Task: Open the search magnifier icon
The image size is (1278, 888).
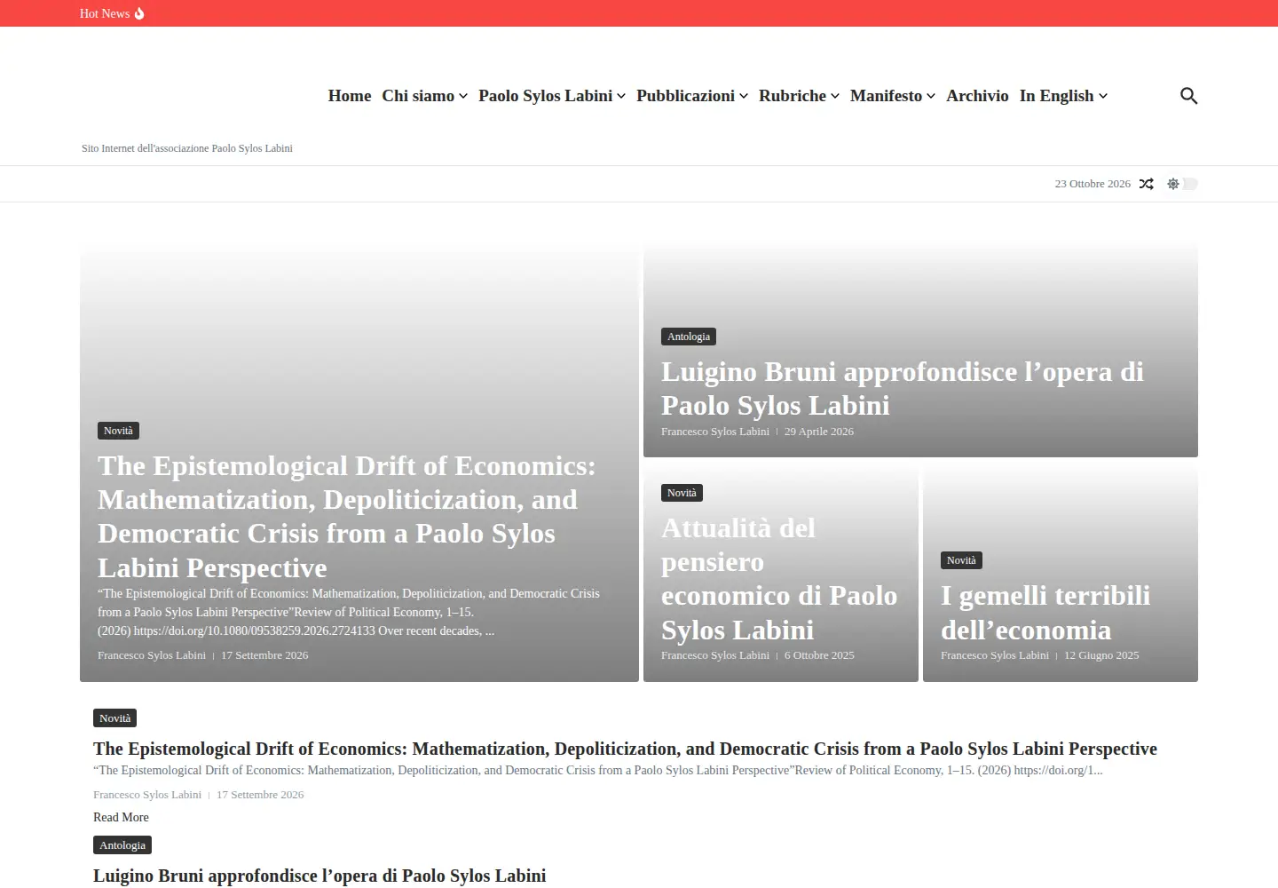Action: coord(1188,96)
